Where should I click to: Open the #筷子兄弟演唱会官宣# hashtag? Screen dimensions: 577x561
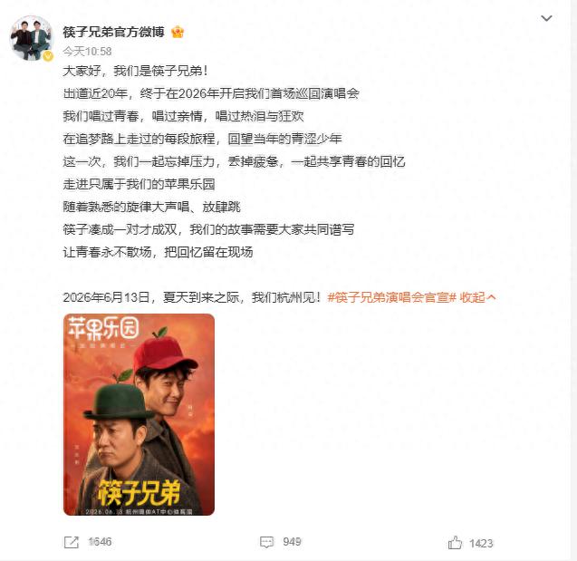pyautogui.click(x=392, y=297)
